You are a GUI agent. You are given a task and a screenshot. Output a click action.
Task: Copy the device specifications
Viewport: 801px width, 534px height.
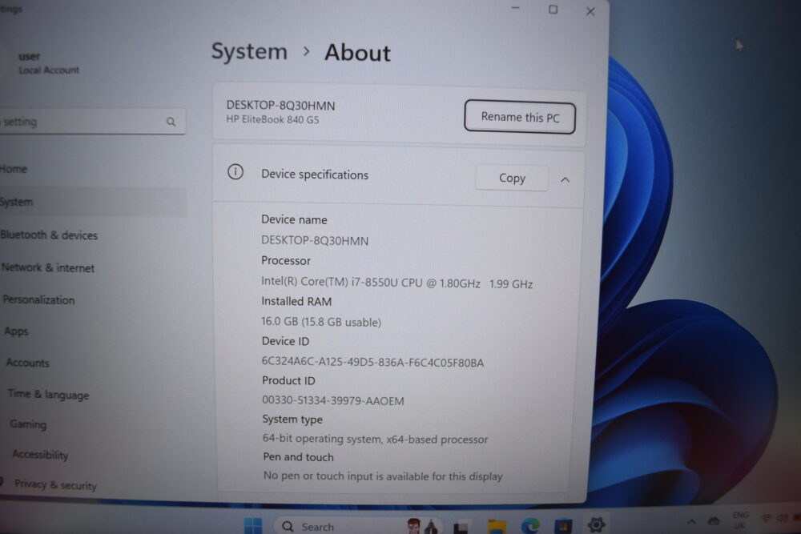pos(512,178)
